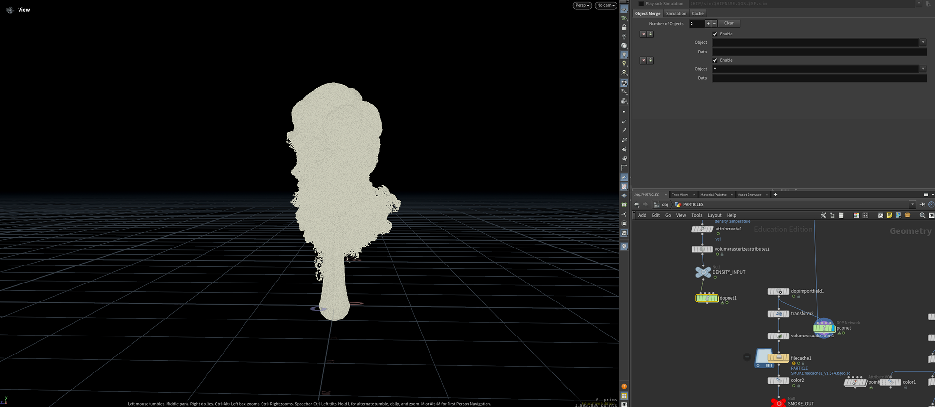
Task: Open the Tools menu
Action: pos(697,215)
